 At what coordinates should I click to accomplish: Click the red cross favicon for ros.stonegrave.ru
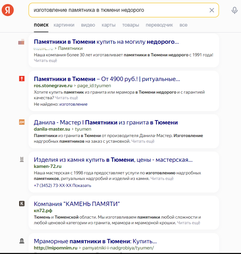(22, 79)
